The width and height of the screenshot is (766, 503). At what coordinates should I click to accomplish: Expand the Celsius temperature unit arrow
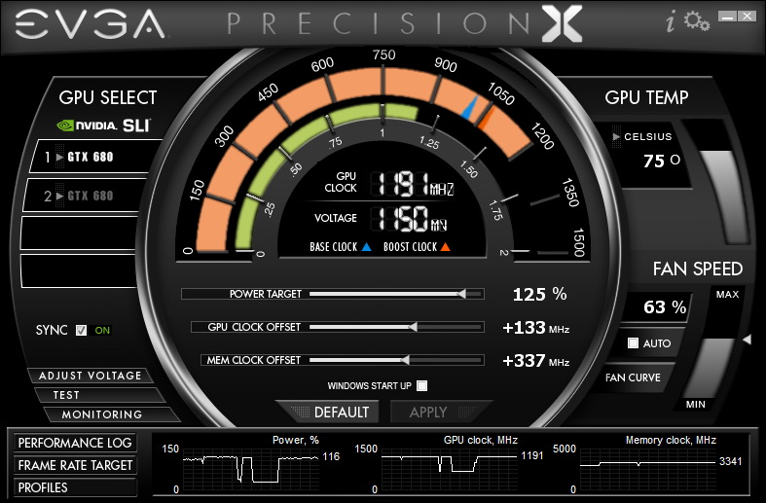(x=616, y=137)
